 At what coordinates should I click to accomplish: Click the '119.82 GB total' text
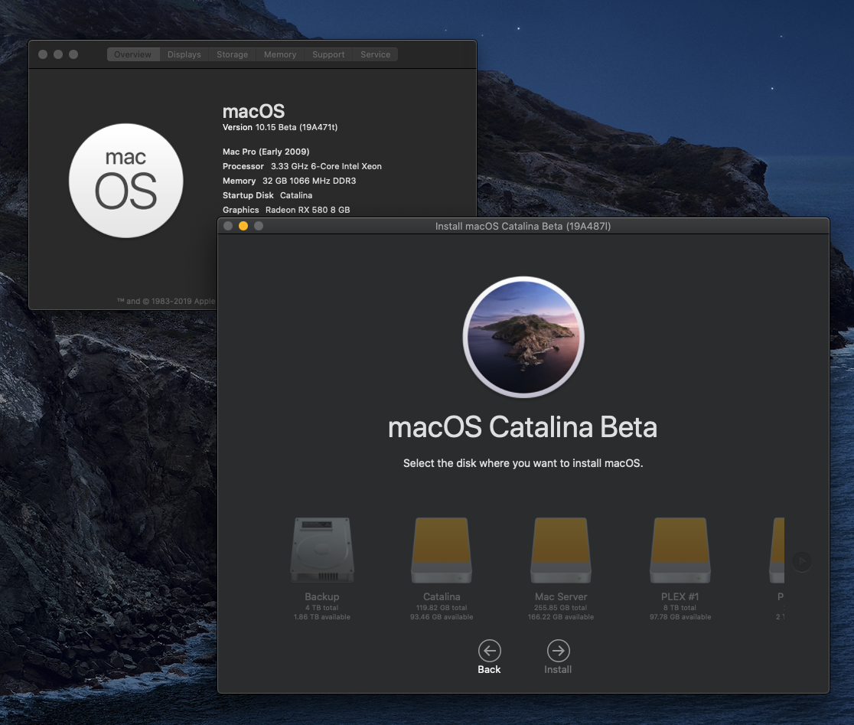coord(442,608)
